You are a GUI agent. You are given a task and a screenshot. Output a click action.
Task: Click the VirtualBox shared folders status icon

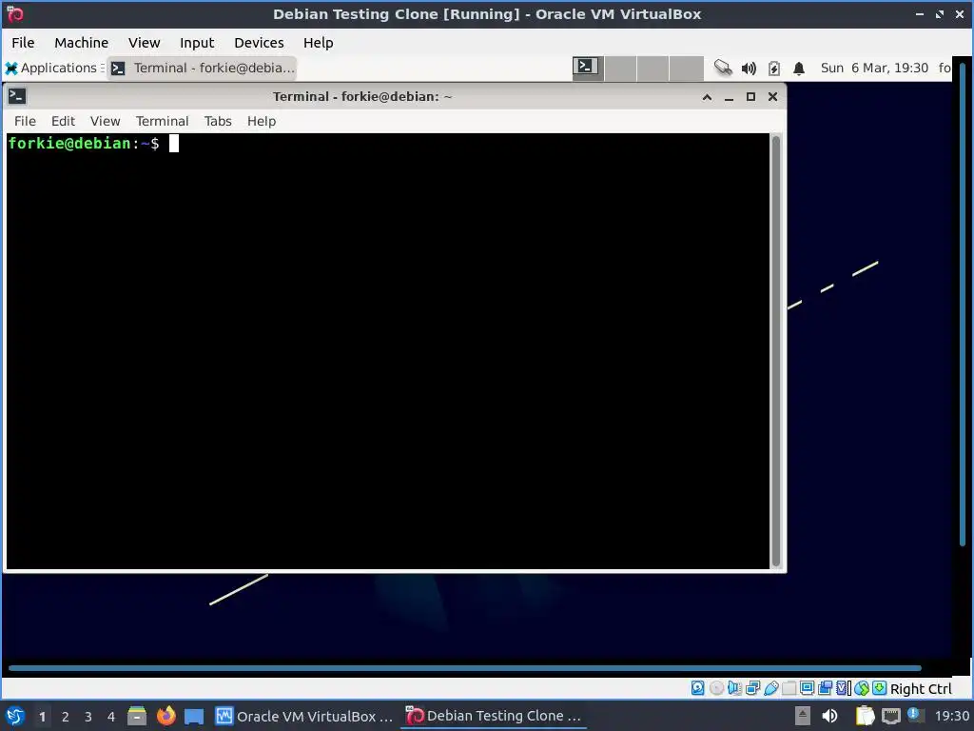point(789,688)
